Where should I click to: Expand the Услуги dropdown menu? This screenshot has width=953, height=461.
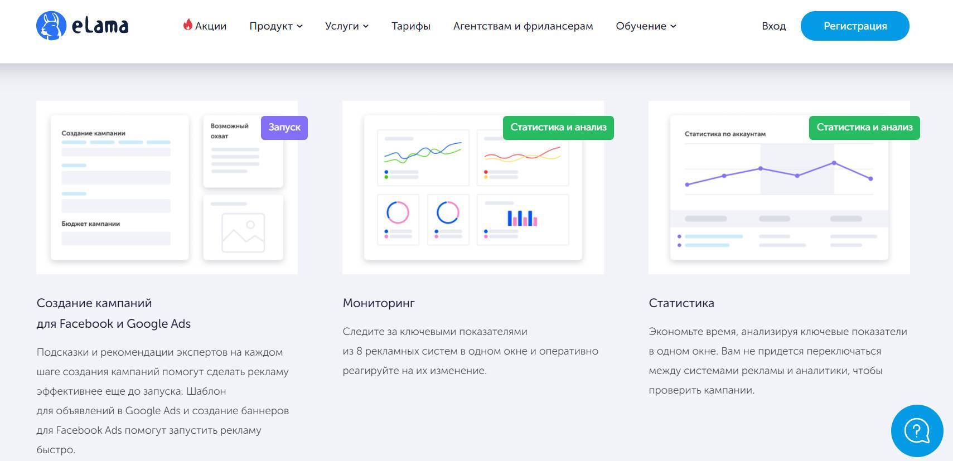(346, 26)
